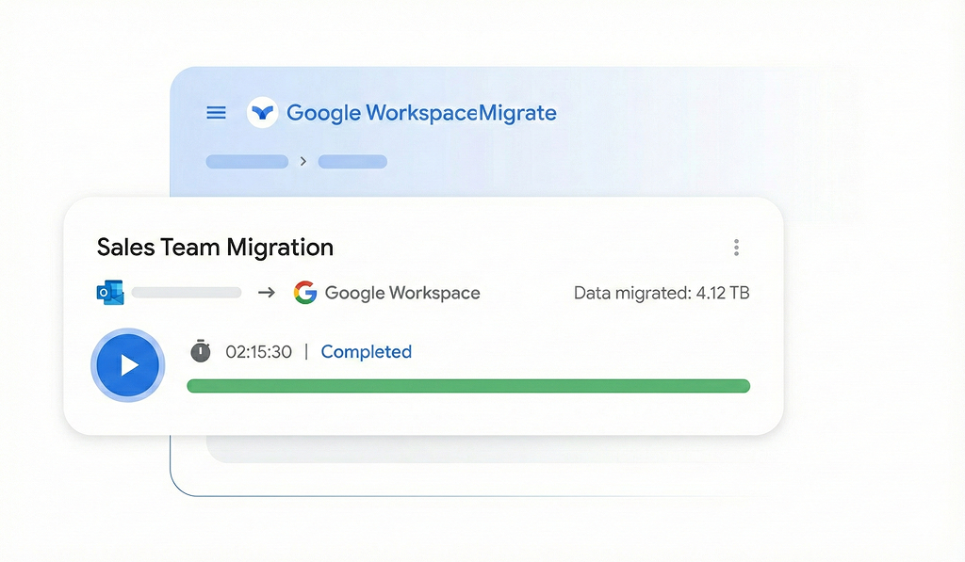The width and height of the screenshot is (965, 562).
Task: Click the source-to-destination arrow icon
Action: tap(267, 293)
